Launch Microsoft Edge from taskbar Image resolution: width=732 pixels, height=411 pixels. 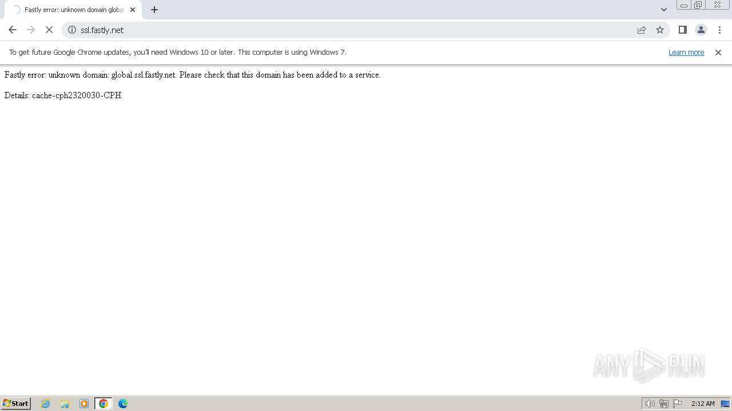tap(123, 404)
